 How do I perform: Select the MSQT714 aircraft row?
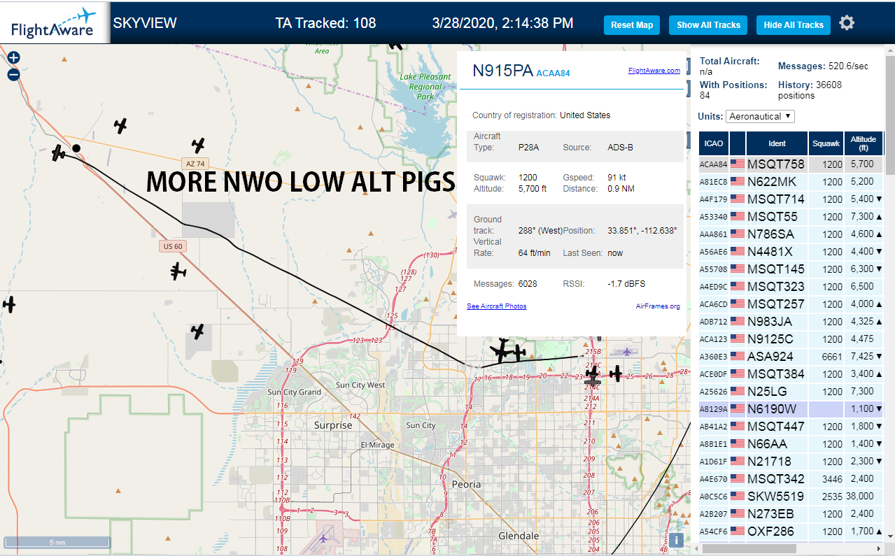point(791,199)
